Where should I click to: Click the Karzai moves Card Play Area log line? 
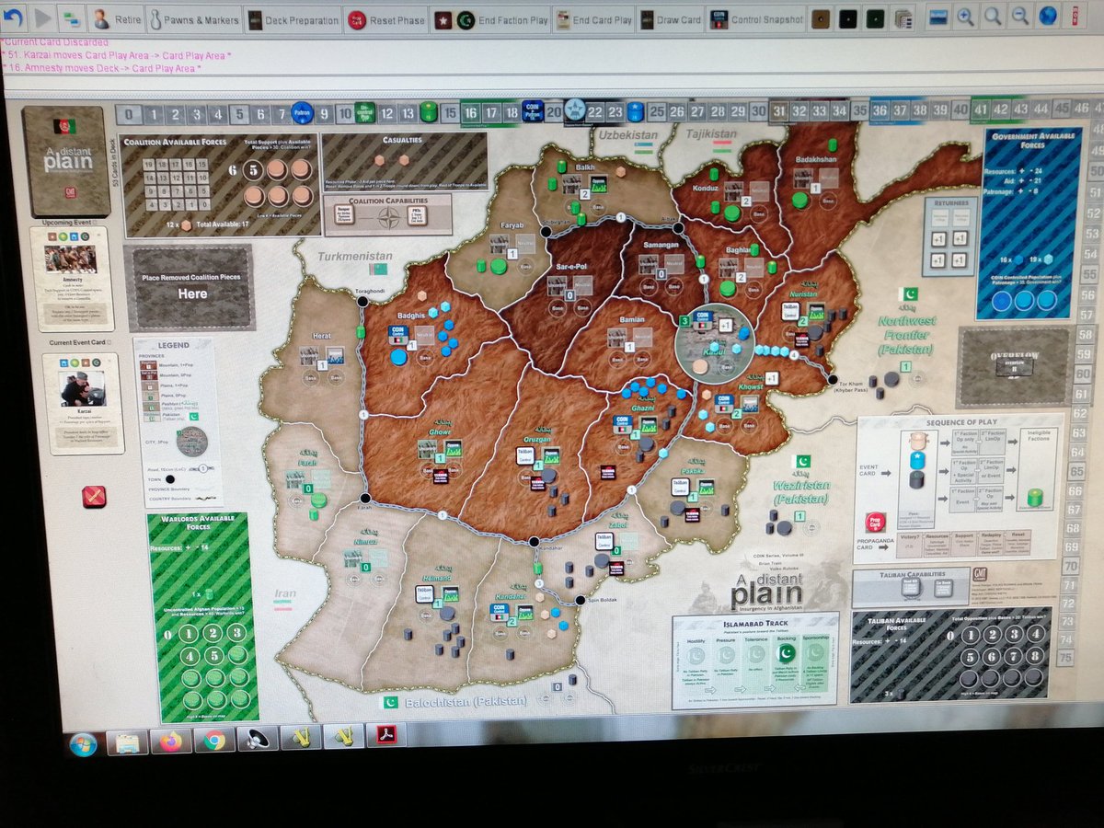[116, 55]
